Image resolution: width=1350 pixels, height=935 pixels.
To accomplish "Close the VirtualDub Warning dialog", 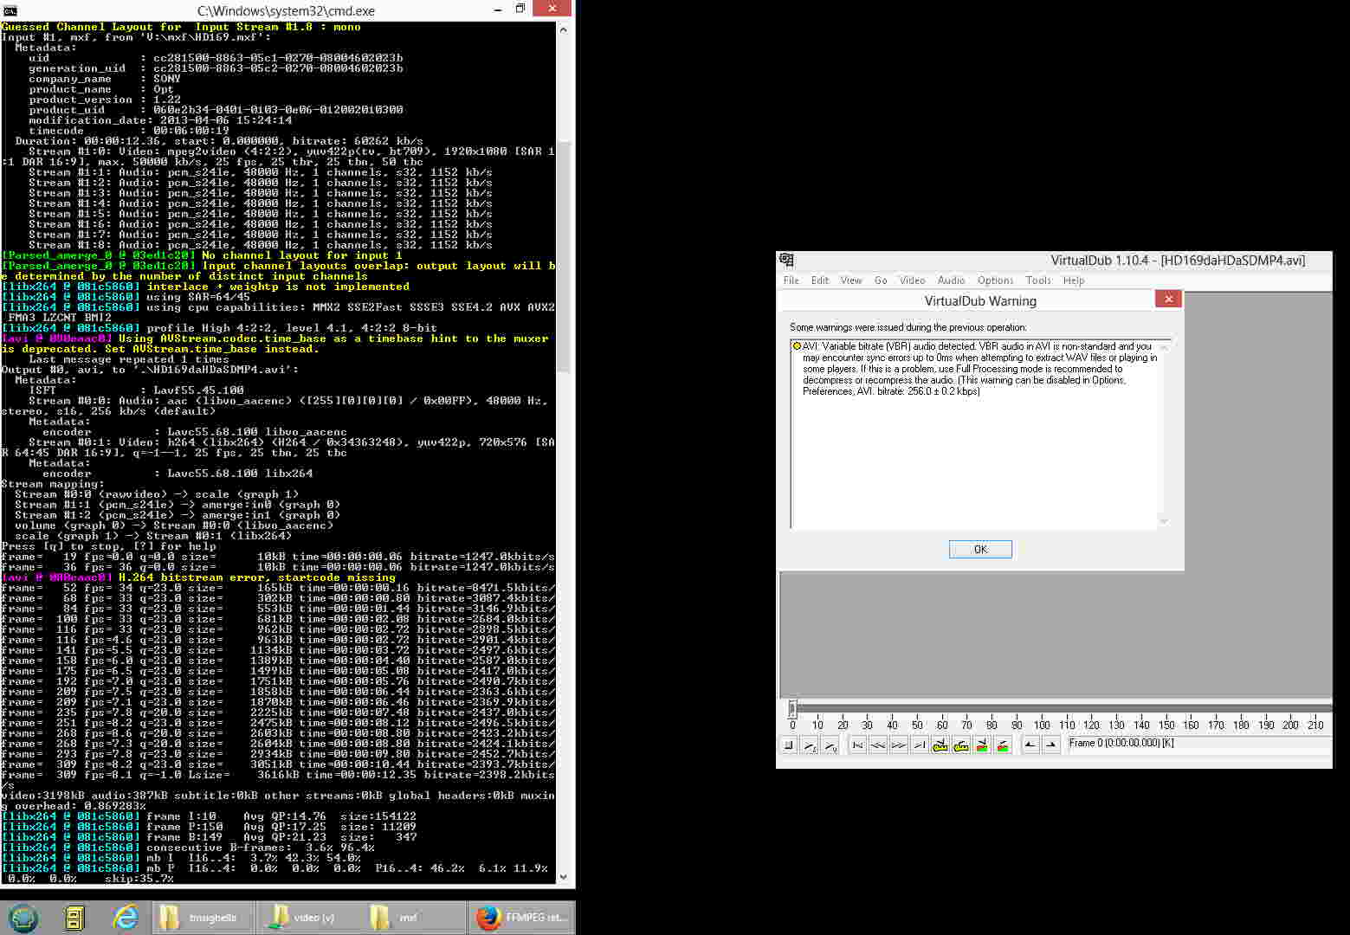I will (x=1168, y=300).
